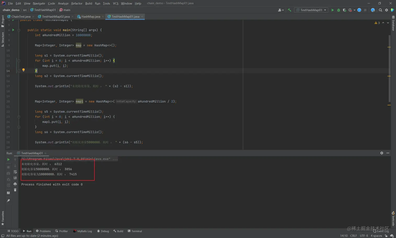Clear all console output with trash icon
396x238 pixels.
[x=15, y=190]
